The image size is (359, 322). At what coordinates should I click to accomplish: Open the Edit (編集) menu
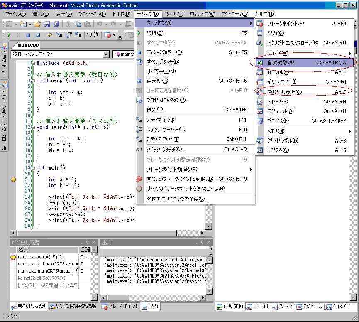[x=41, y=14]
